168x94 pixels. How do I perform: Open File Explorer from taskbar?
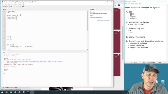click(7, 92)
